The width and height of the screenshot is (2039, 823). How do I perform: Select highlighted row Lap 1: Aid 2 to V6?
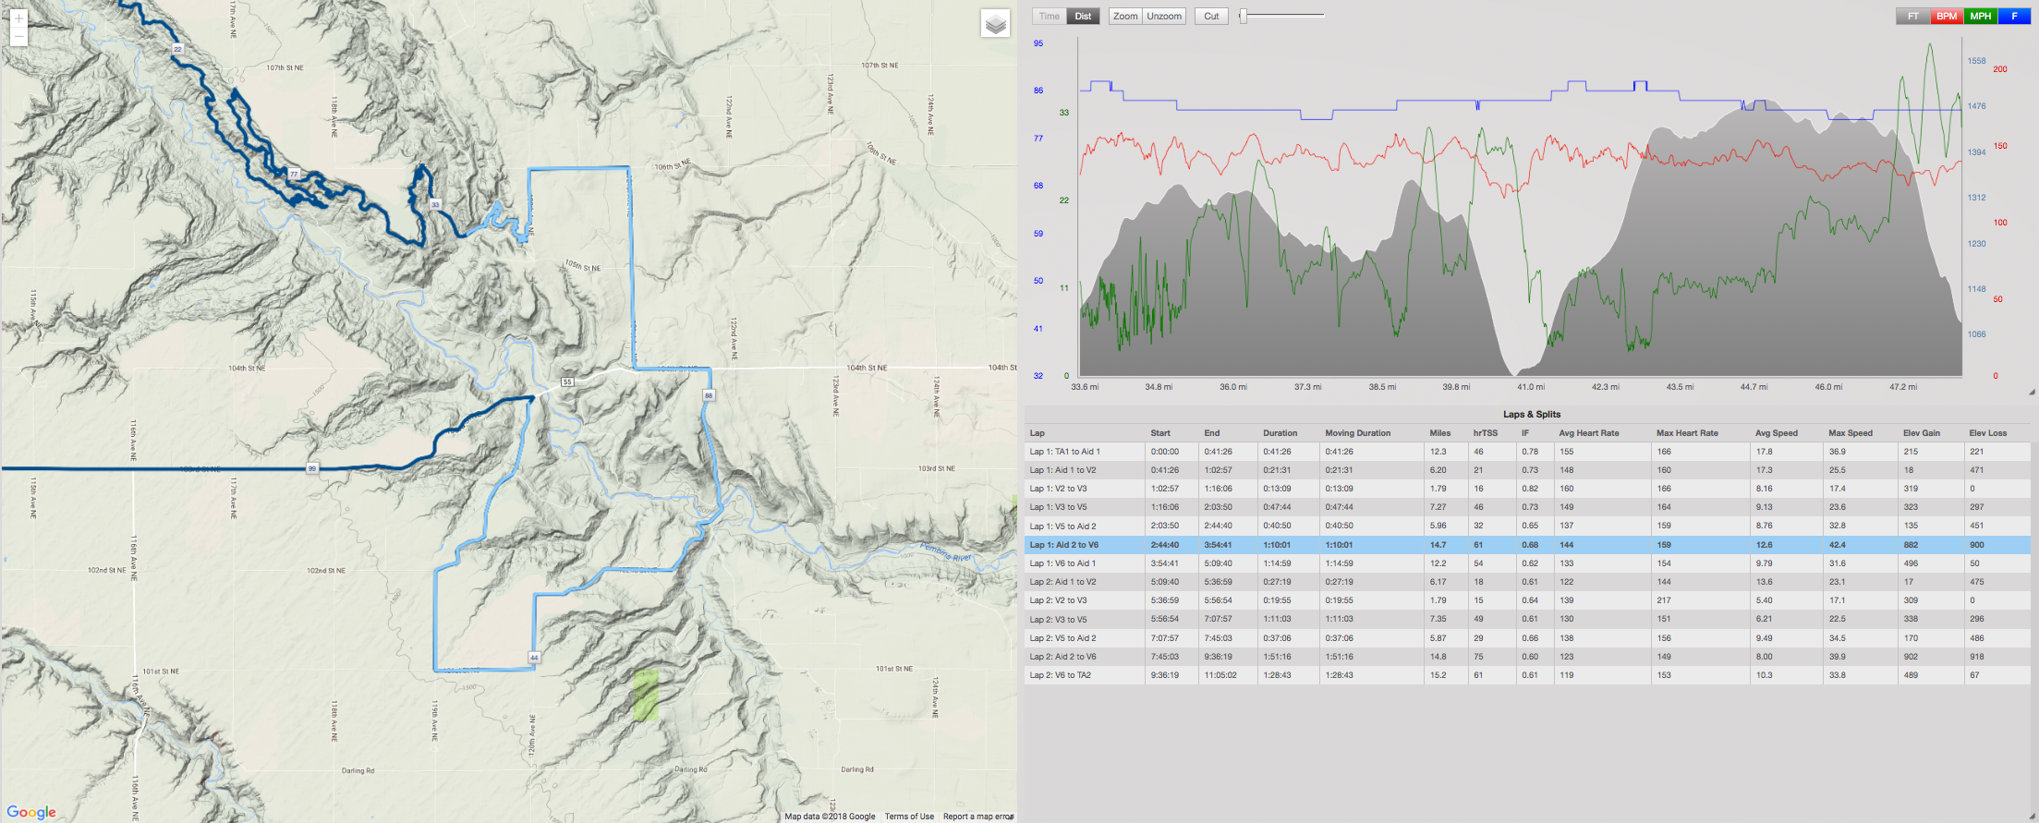1527,545
